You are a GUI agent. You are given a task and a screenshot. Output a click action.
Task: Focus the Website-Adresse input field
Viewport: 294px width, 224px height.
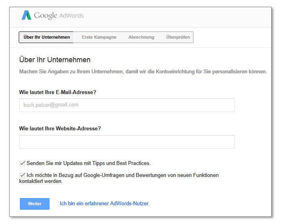[127, 142]
